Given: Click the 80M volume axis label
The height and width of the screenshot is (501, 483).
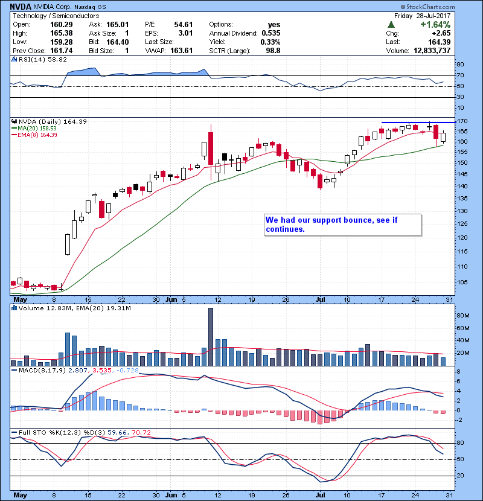Looking at the screenshot, I should 463,316.
